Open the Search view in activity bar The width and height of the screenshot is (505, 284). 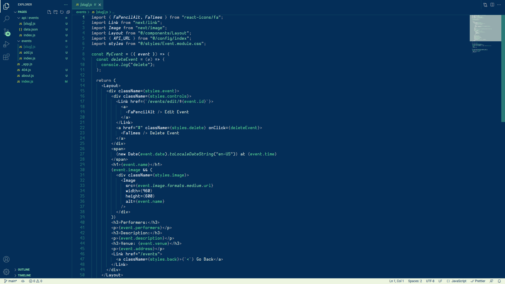pos(6,19)
